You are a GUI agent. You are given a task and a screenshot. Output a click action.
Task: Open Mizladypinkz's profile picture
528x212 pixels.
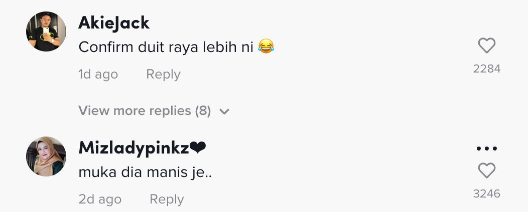(46, 156)
